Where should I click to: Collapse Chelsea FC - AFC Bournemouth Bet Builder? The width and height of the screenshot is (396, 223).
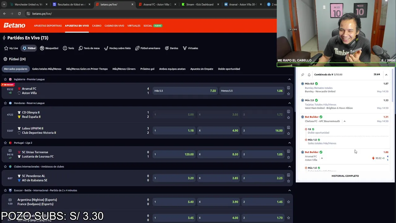(344, 121)
